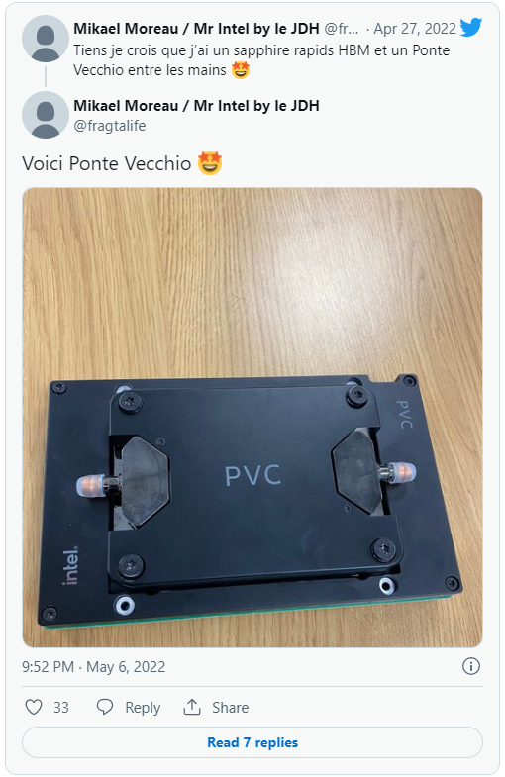Click the Voici Ponte Vecchio tweet text

107,164
